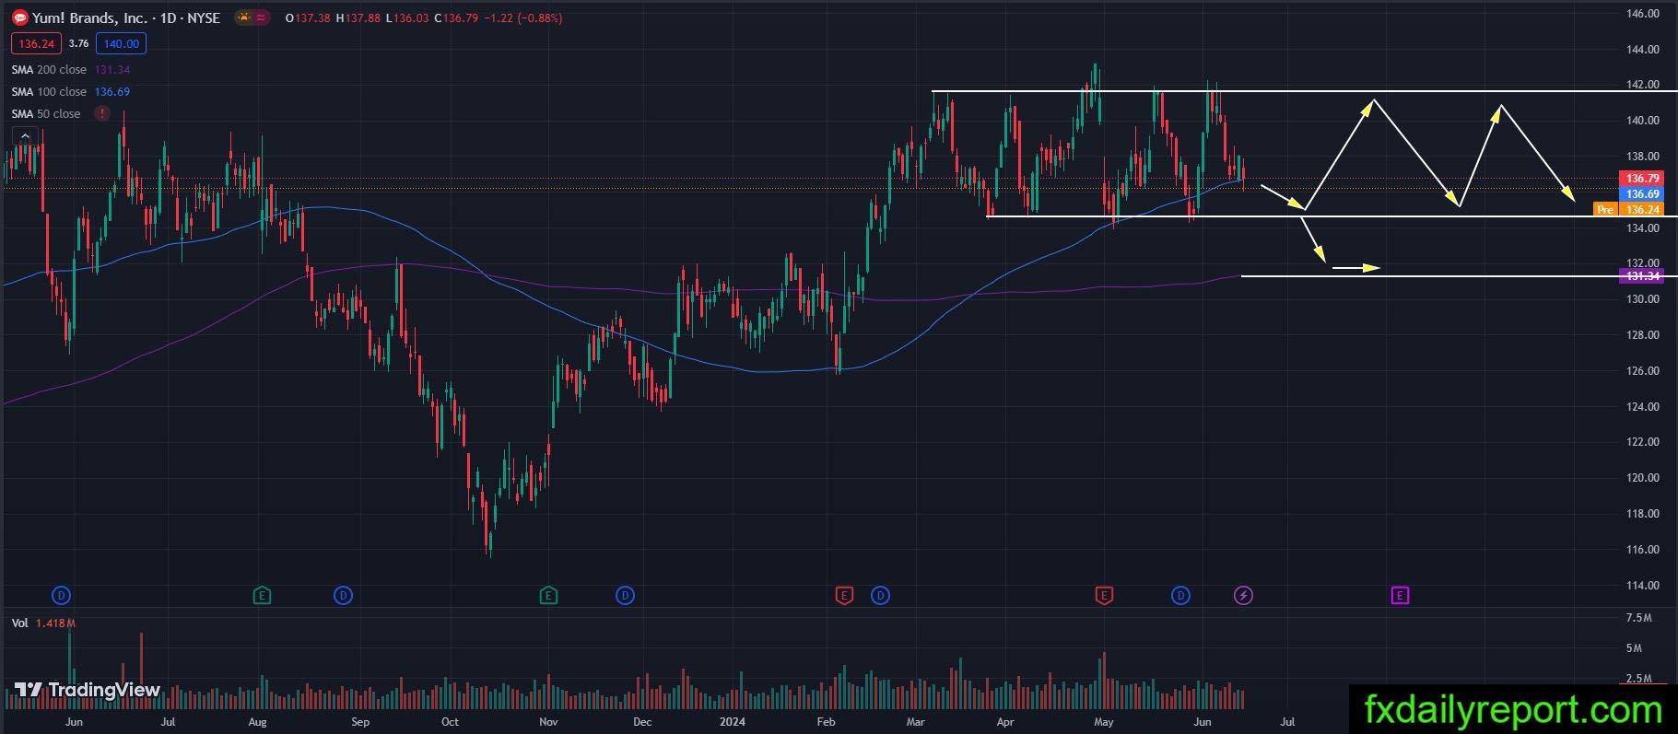Click the low value L136.03

click(x=407, y=18)
